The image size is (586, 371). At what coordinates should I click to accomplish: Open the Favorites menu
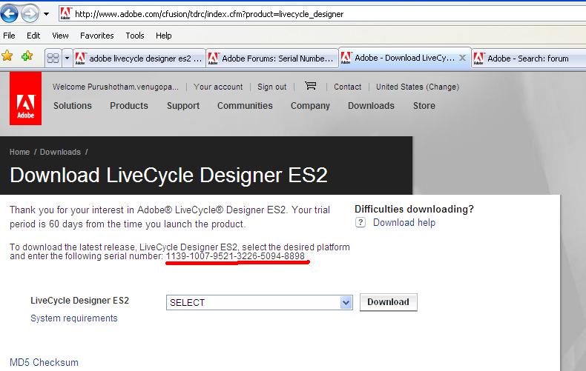pos(96,36)
